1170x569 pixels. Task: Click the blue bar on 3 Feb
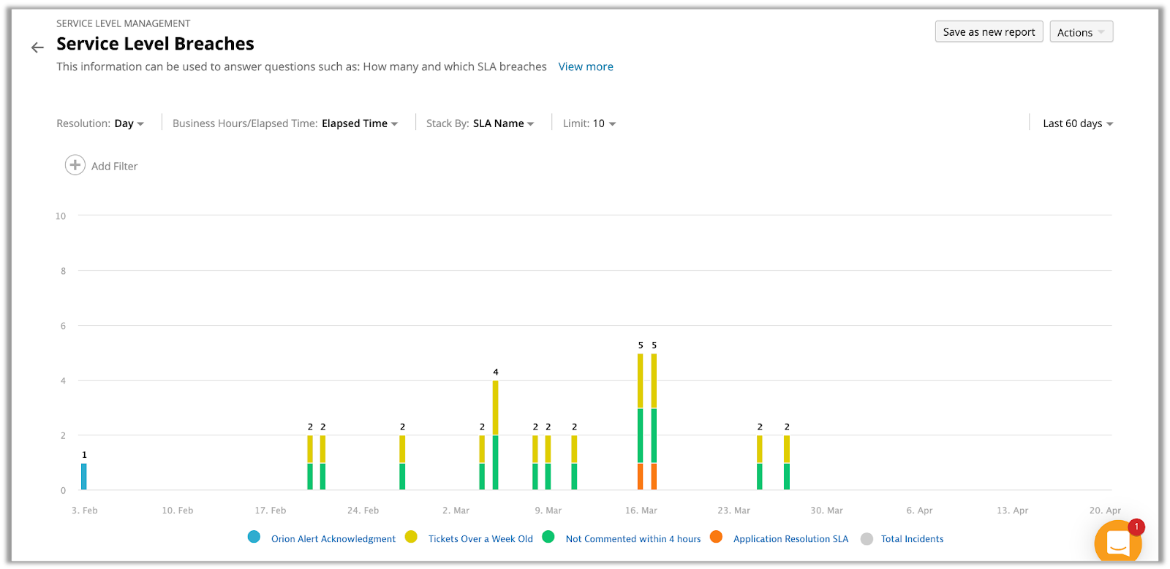84,477
